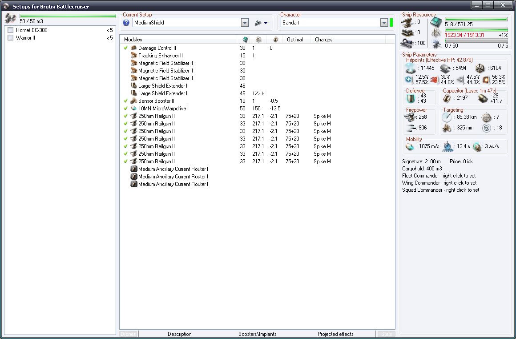Click the Firepower turret DPS icon
Image resolution: width=516 pixels, height=339 pixels.
coord(410,117)
